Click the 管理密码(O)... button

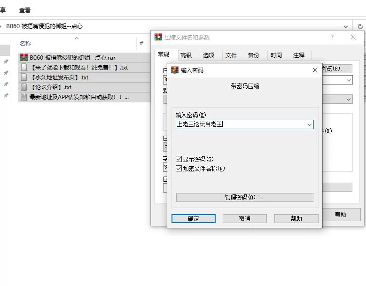(x=244, y=198)
